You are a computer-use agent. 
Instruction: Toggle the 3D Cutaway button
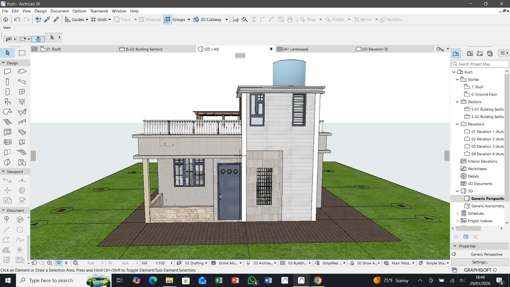[208, 19]
